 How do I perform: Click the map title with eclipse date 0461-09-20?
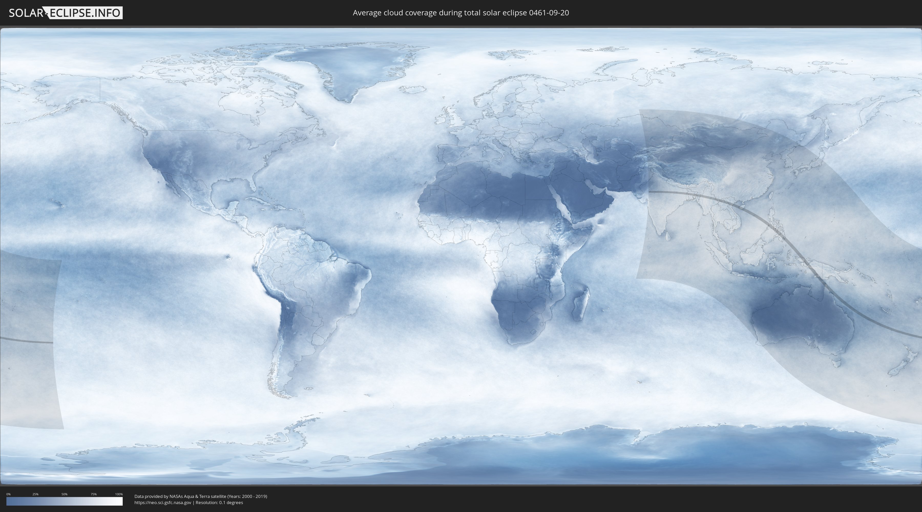click(461, 13)
